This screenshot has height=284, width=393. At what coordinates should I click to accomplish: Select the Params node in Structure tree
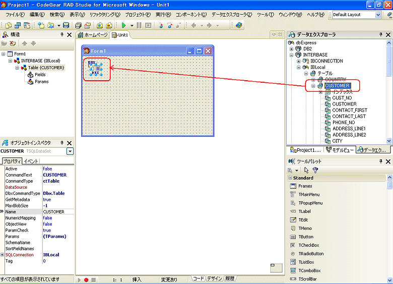42,82
